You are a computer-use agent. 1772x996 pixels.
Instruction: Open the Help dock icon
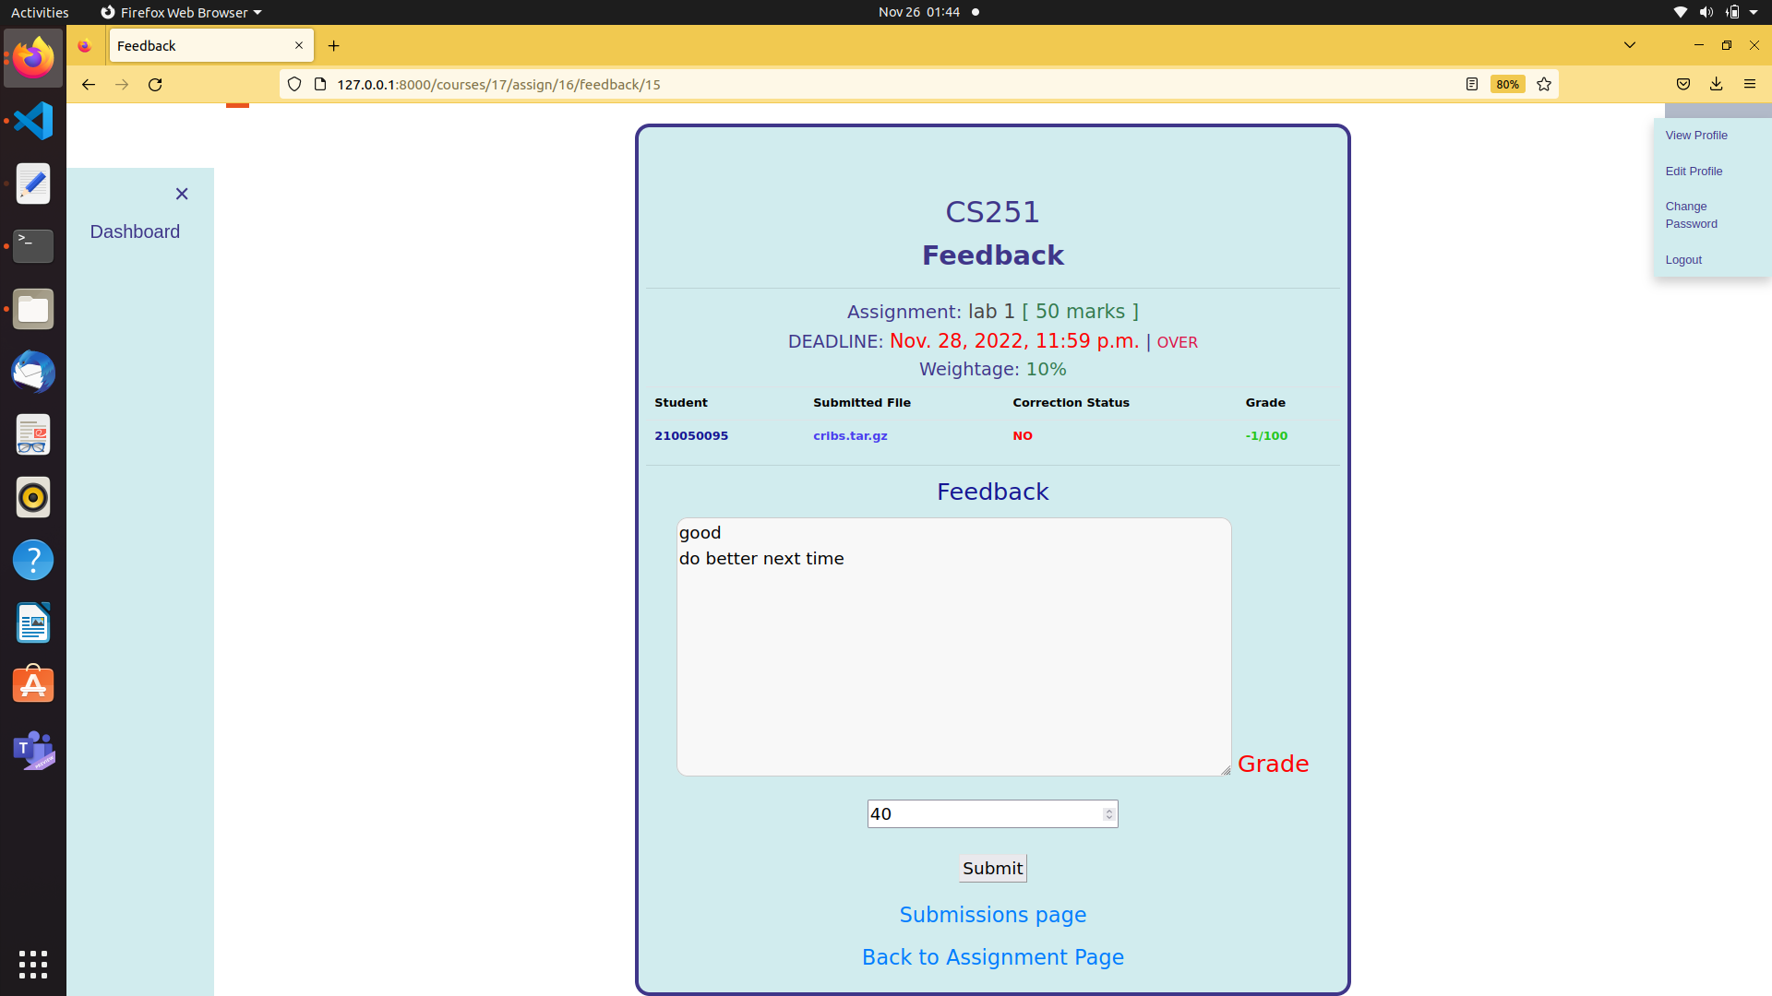pos(33,560)
